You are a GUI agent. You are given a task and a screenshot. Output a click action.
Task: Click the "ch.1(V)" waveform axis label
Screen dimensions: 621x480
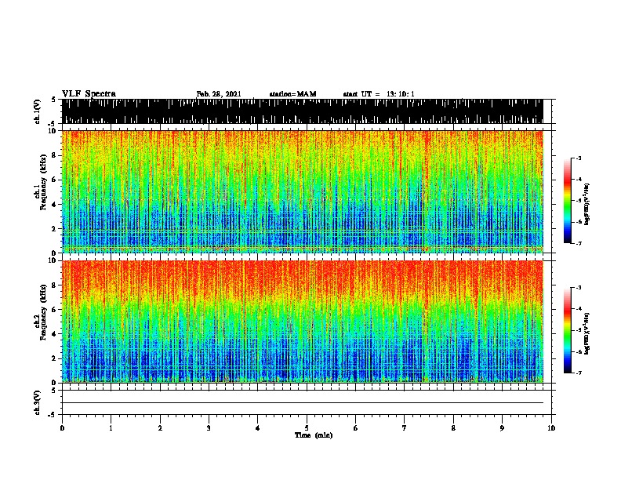(38, 111)
